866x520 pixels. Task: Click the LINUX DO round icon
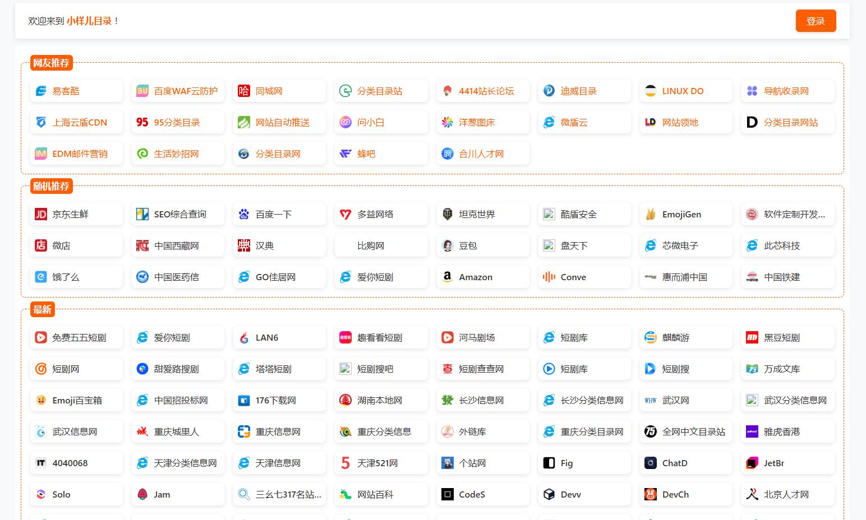[651, 91]
